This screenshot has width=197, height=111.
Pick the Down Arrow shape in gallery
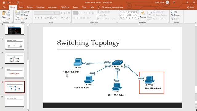pyautogui.click(x=133, y=15)
